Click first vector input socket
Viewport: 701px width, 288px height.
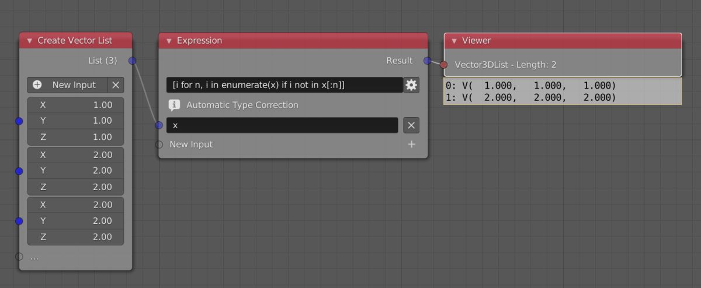pyautogui.click(x=19, y=121)
